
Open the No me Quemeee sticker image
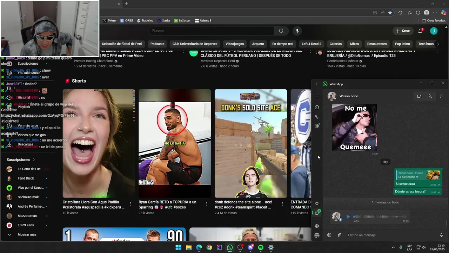[355, 128]
